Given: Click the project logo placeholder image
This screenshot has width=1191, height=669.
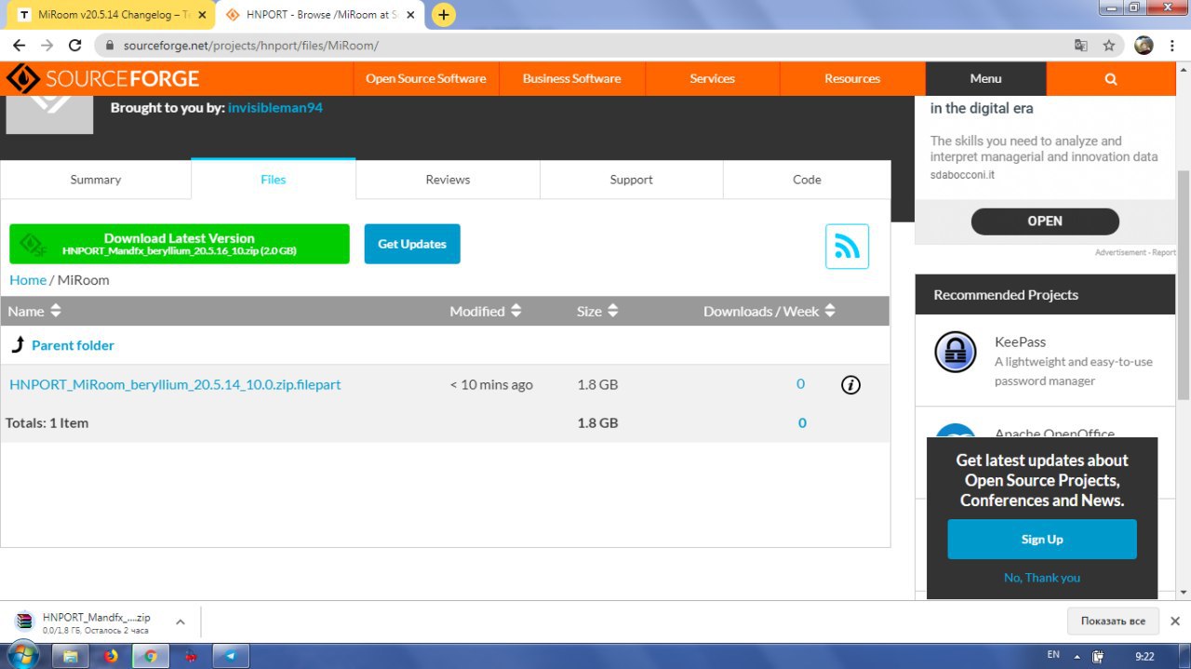Looking at the screenshot, I should (x=49, y=114).
